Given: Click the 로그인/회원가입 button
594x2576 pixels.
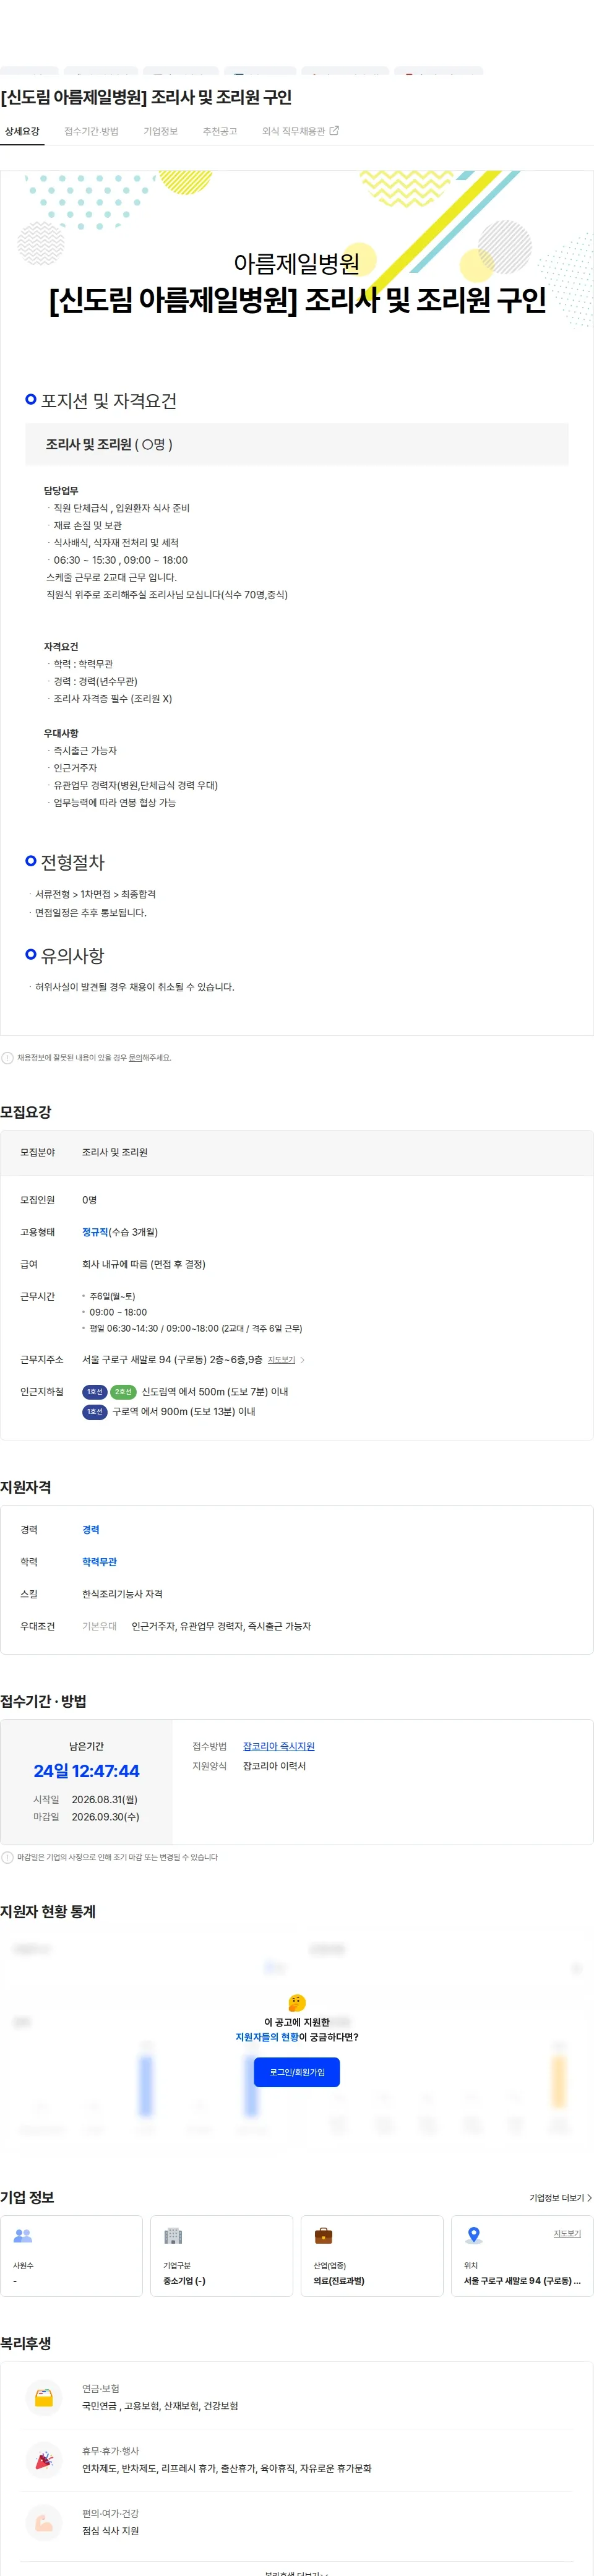Looking at the screenshot, I should 297,2072.
